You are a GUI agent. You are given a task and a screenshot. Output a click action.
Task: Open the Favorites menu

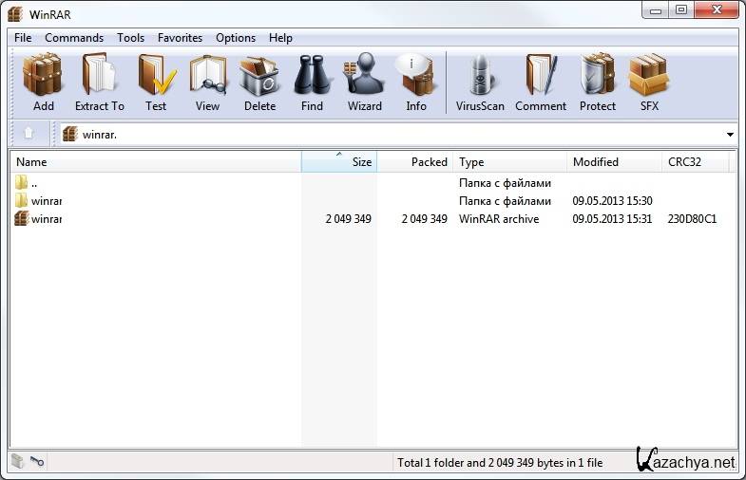tap(180, 38)
